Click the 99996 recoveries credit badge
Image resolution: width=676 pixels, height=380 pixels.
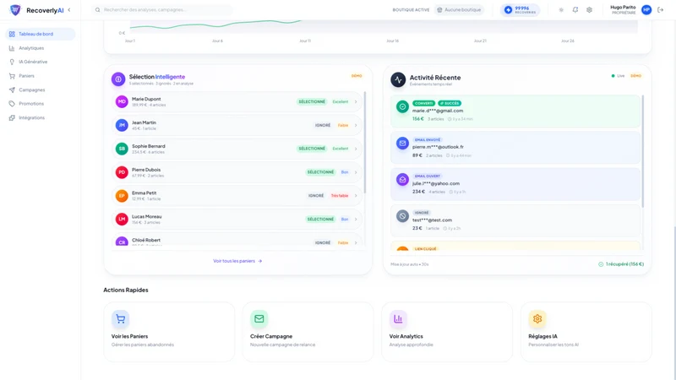pos(520,10)
